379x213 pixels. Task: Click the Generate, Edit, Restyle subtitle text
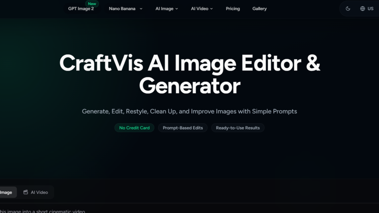[x=189, y=111]
